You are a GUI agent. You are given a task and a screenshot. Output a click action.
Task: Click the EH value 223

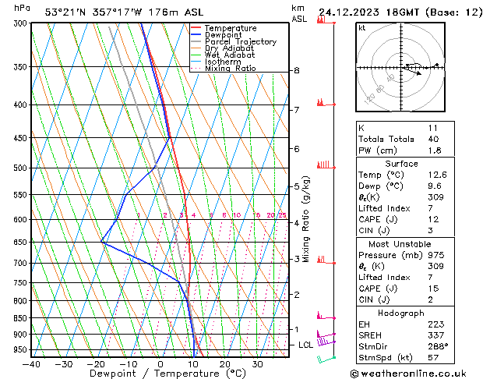[x=436, y=324]
